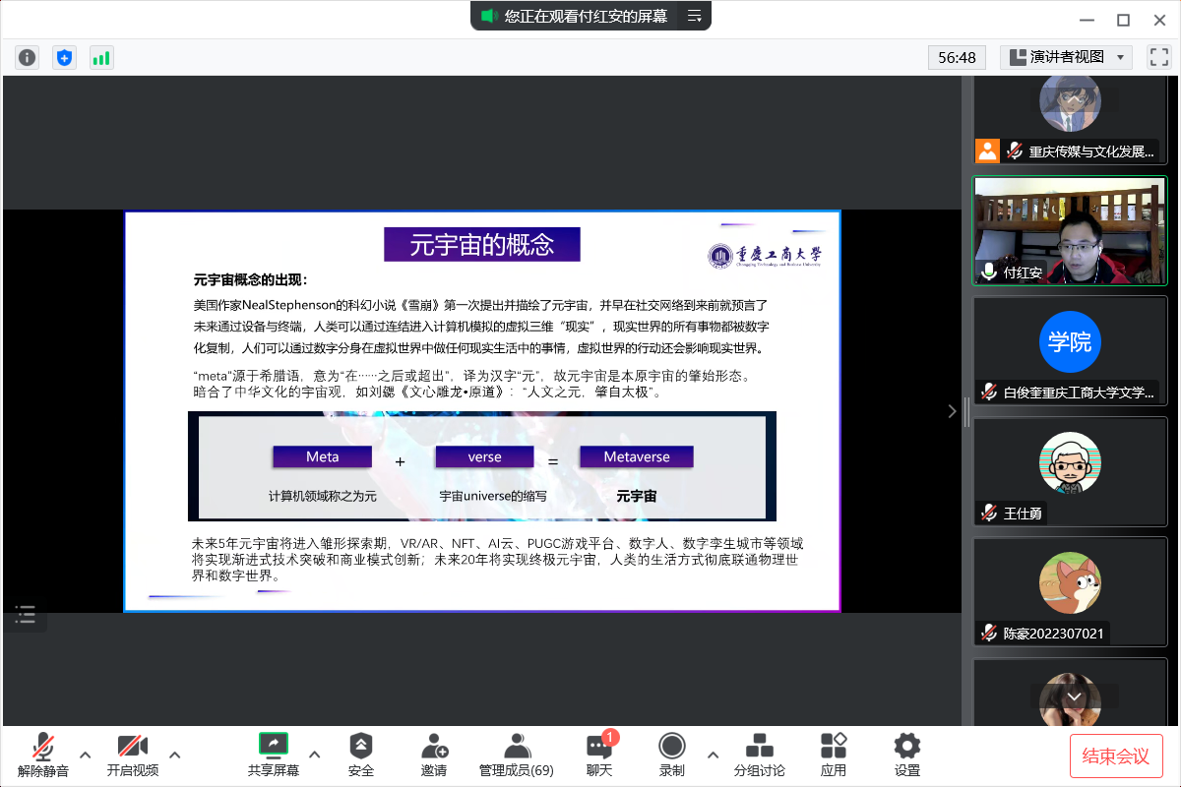The height and width of the screenshot is (787, 1181).
Task: Click 结束会议 to end meeting
Action: (1115, 756)
